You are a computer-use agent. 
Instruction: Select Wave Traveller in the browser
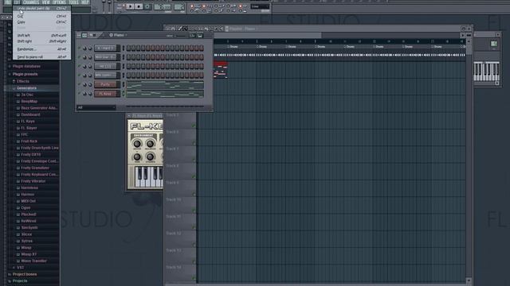point(33,261)
